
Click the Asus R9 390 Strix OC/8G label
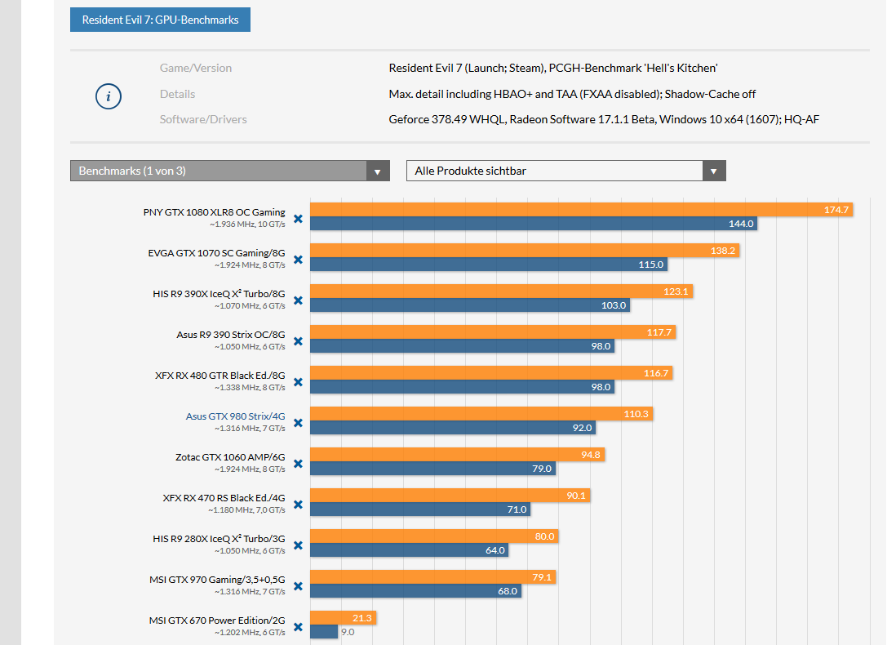[231, 335]
